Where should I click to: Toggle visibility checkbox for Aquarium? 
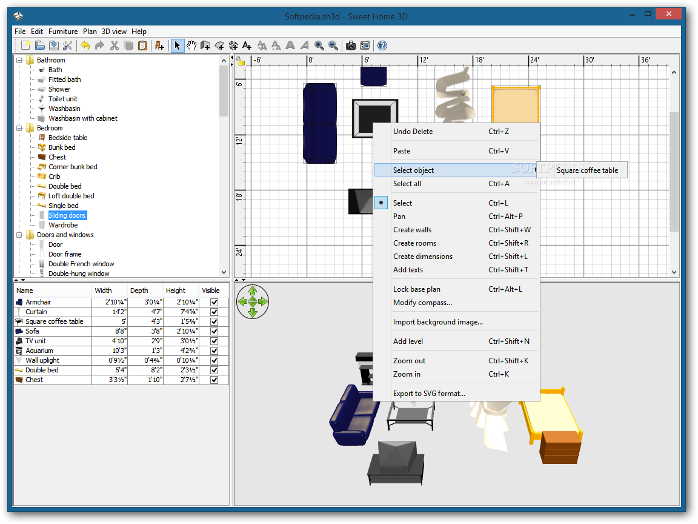[214, 351]
